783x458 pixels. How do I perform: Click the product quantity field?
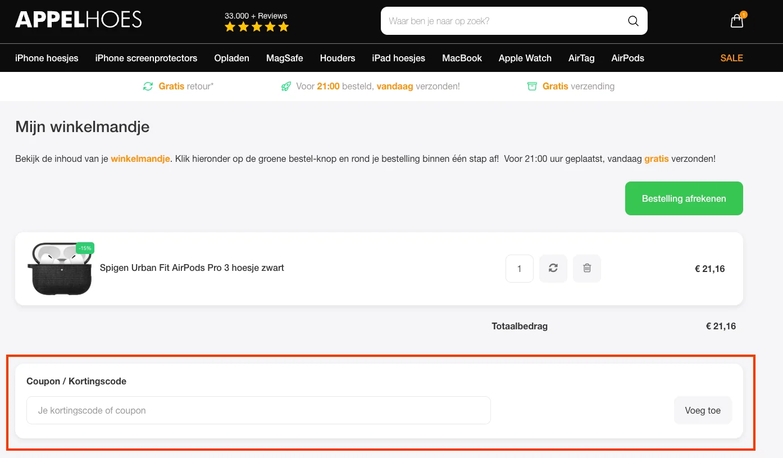pyautogui.click(x=519, y=269)
